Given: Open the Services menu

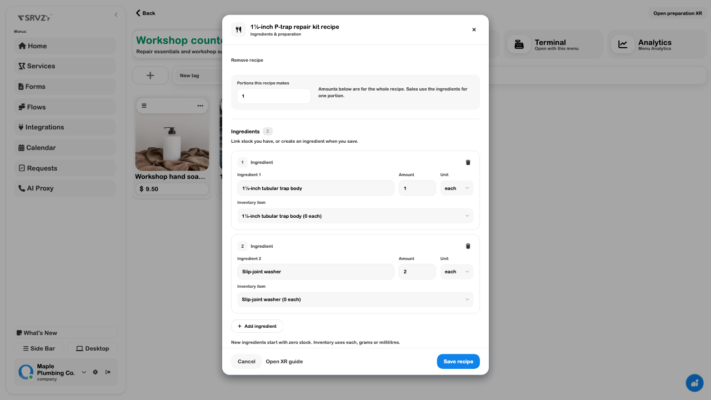Looking at the screenshot, I should (x=65, y=66).
